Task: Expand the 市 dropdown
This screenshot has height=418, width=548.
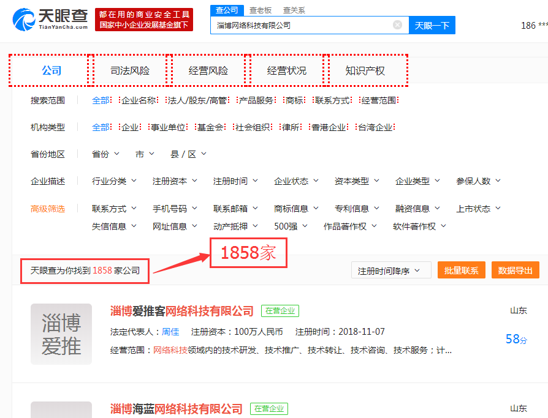Action: (145, 154)
